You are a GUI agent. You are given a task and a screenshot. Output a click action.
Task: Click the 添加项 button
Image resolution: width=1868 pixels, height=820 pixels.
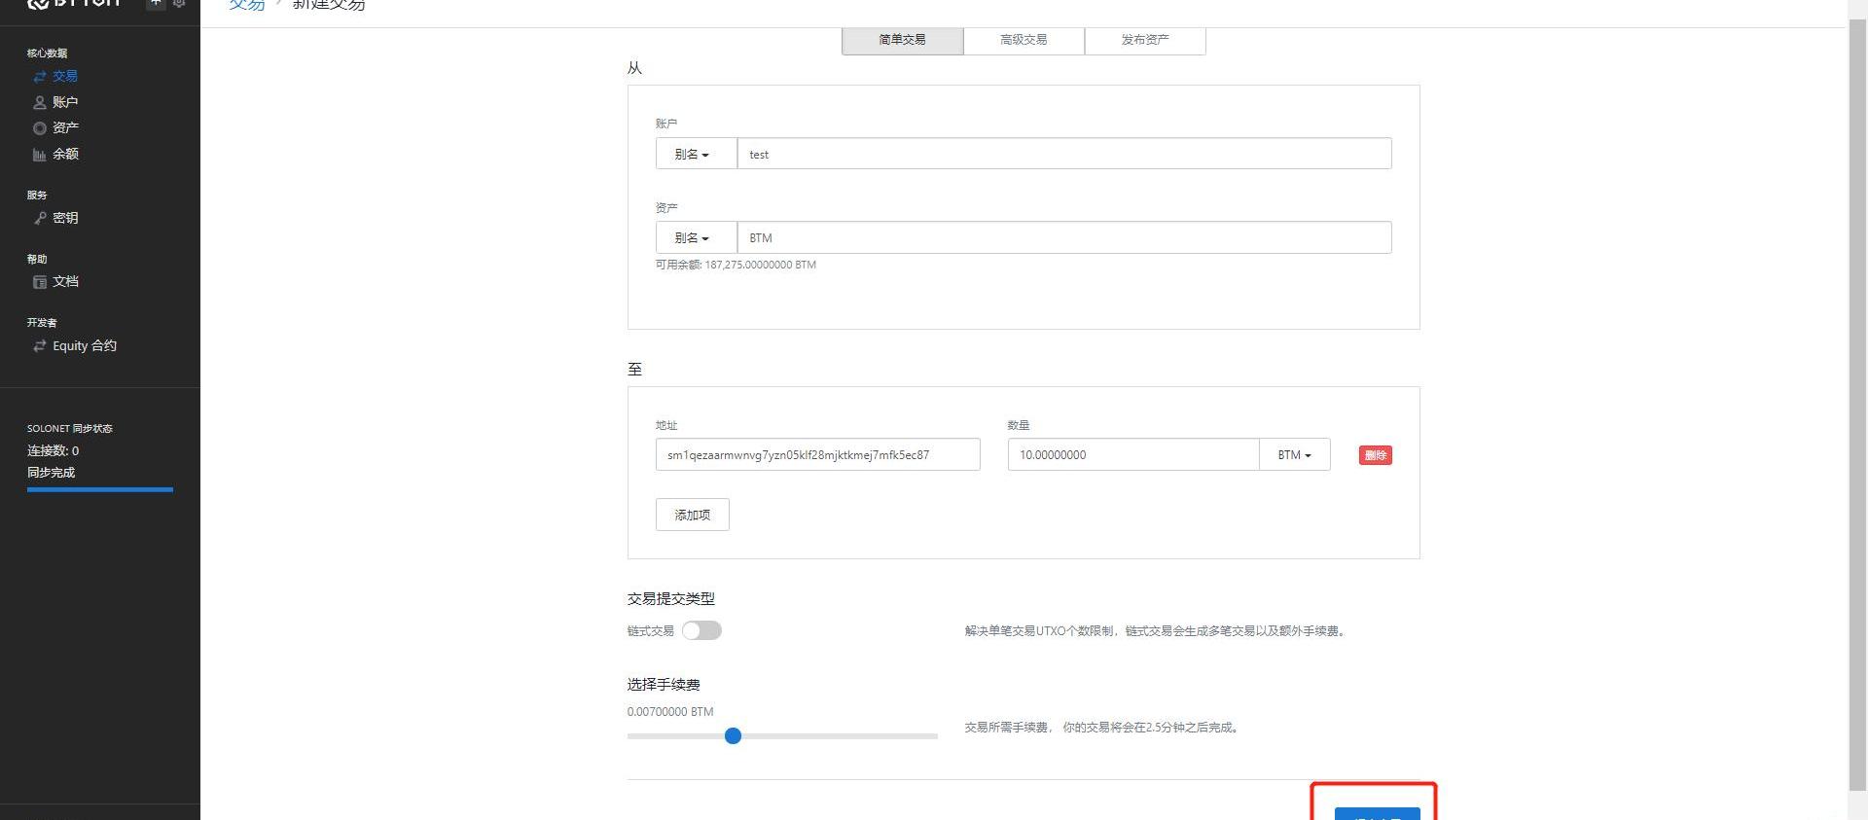692,515
